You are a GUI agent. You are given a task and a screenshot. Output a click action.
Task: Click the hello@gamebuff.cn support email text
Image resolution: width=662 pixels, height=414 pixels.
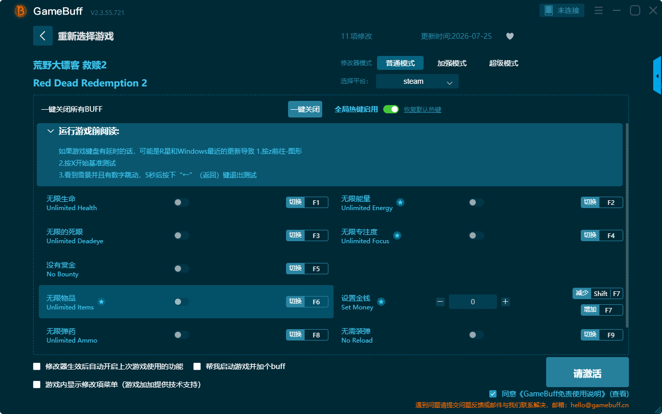click(600, 405)
